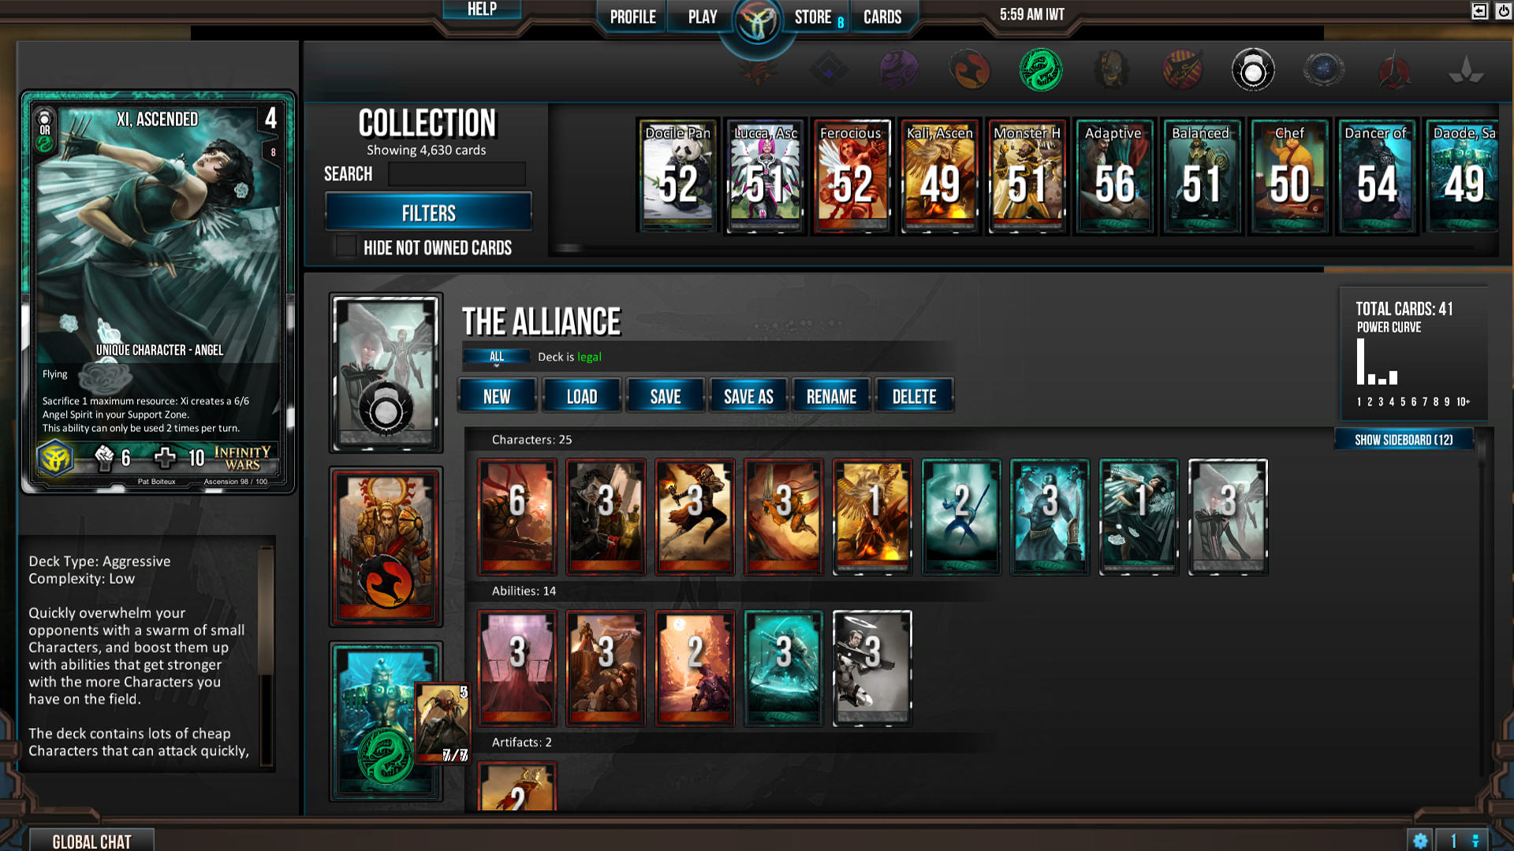This screenshot has width=1514, height=851.
Task: Select the purple swirl faction filter icon
Action: click(x=899, y=69)
